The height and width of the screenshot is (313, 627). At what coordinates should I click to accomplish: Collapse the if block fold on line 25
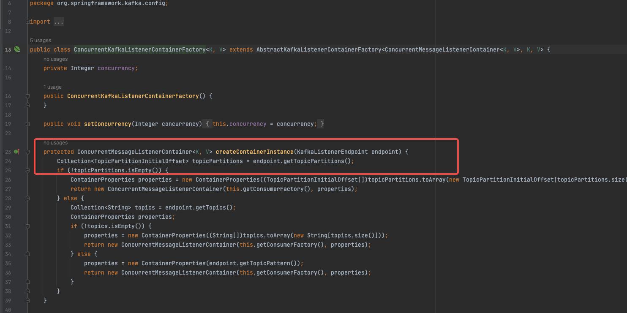(x=27, y=170)
